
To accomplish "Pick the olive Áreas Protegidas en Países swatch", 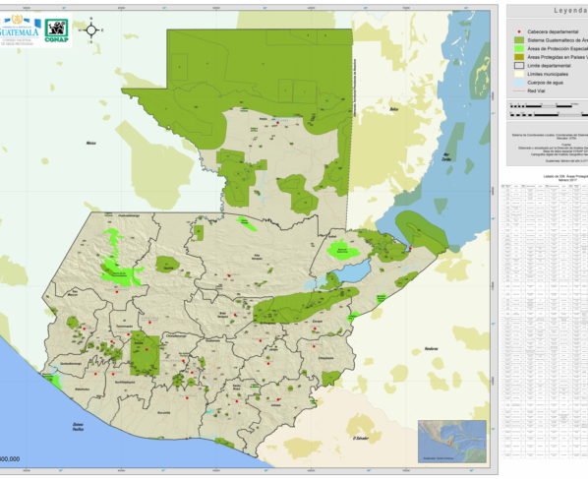I will click(x=519, y=57).
